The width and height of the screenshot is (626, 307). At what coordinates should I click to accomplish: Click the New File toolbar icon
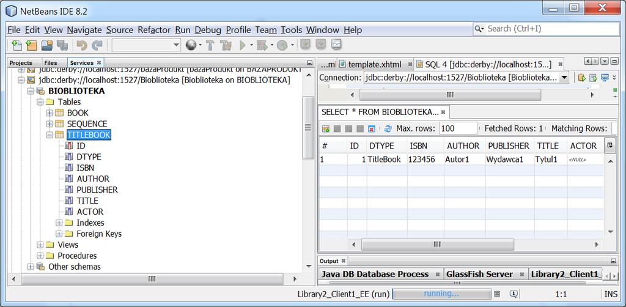click(x=17, y=45)
